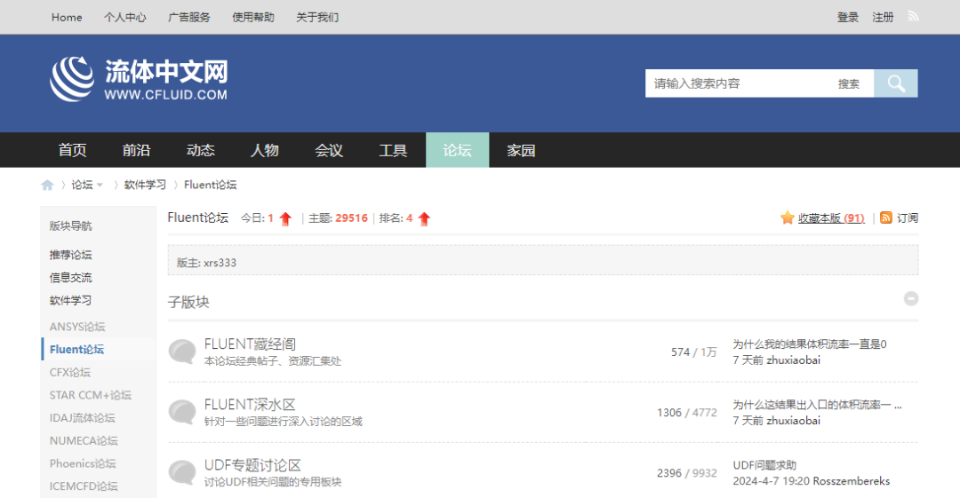Click the speech bubble icon for FLUENT藏经阁
The height and width of the screenshot is (498, 960).
click(182, 352)
